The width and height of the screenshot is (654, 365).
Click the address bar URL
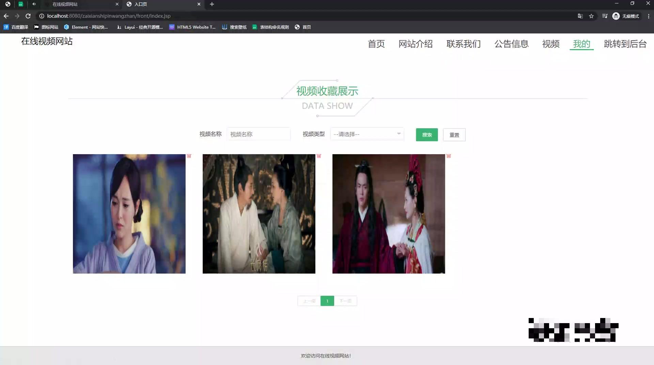[x=109, y=16]
